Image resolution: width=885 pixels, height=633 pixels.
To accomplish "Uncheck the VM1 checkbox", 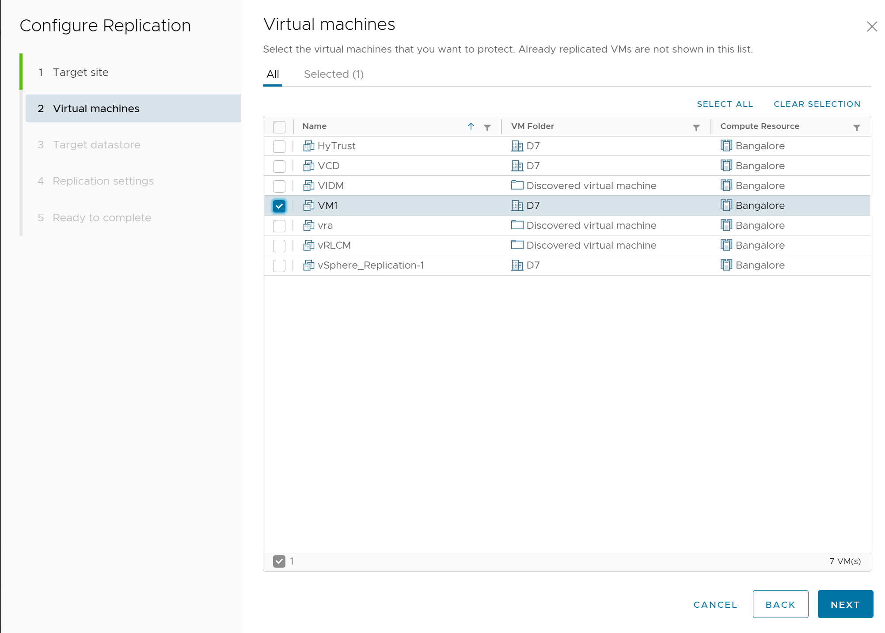I will coord(279,205).
